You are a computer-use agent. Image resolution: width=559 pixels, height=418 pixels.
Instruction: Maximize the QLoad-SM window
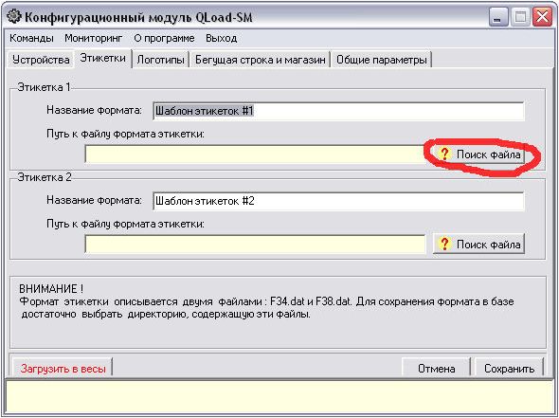click(520, 17)
